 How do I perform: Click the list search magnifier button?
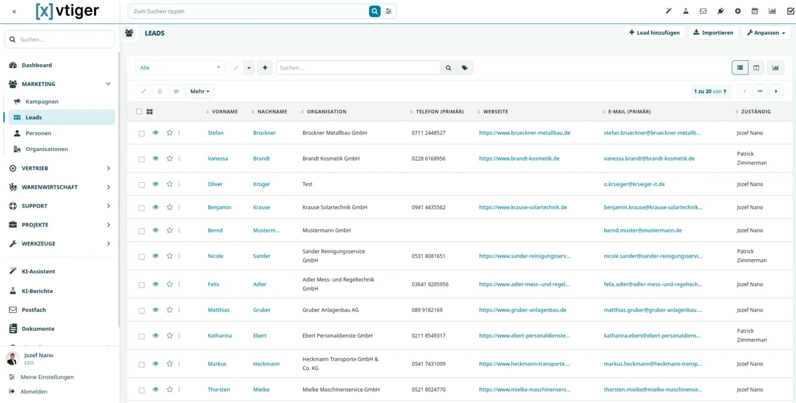pyautogui.click(x=449, y=68)
